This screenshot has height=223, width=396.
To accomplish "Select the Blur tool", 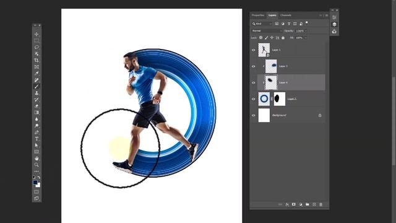I will coord(37,119).
